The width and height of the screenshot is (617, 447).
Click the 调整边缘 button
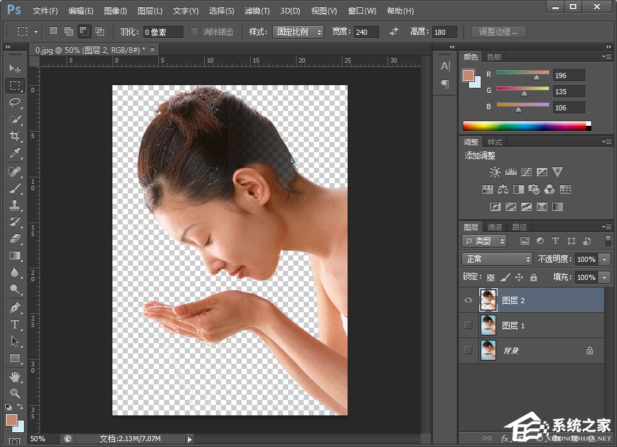[x=498, y=32]
